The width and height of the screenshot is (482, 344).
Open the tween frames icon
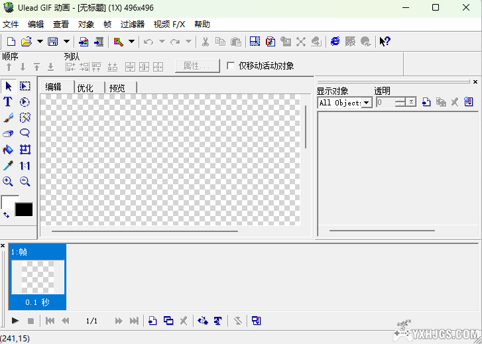(203, 321)
